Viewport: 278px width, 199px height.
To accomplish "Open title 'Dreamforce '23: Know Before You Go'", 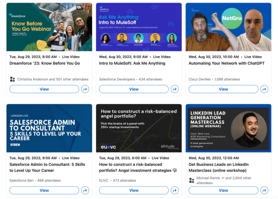I will [45, 63].
